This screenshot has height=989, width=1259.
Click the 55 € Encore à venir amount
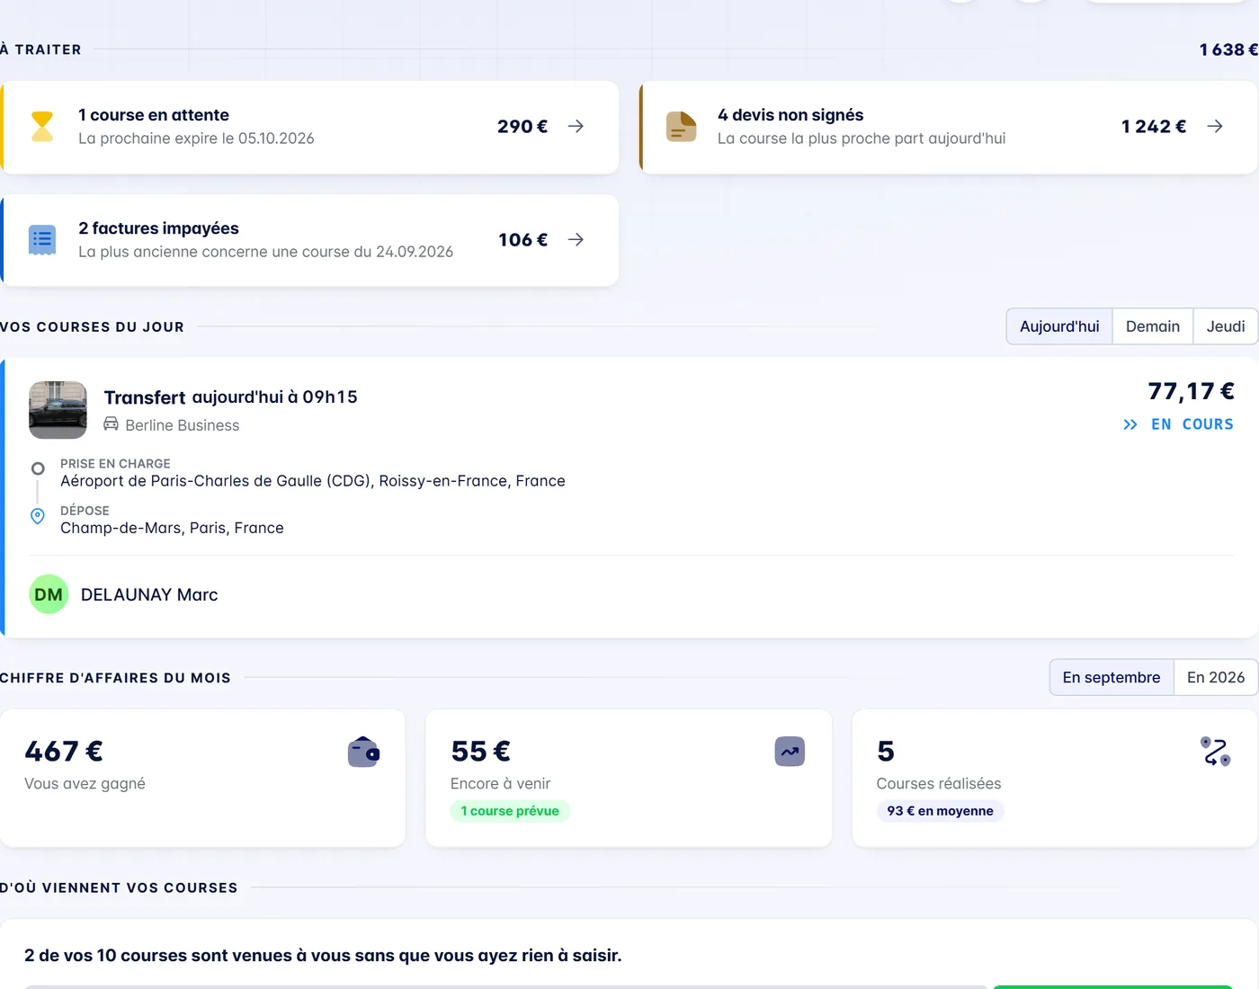tap(480, 751)
